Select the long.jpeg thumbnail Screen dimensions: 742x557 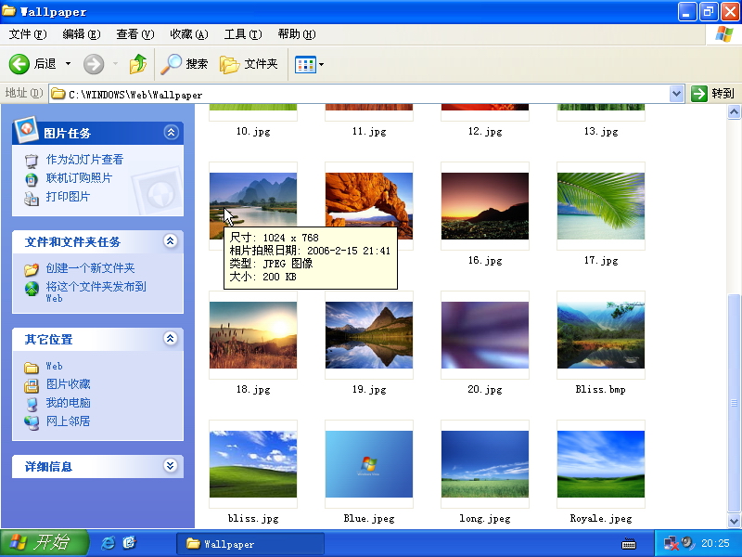coord(484,463)
